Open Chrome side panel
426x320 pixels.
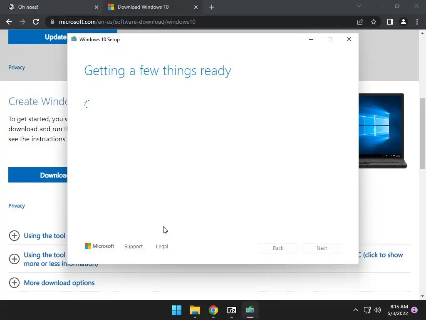390,22
